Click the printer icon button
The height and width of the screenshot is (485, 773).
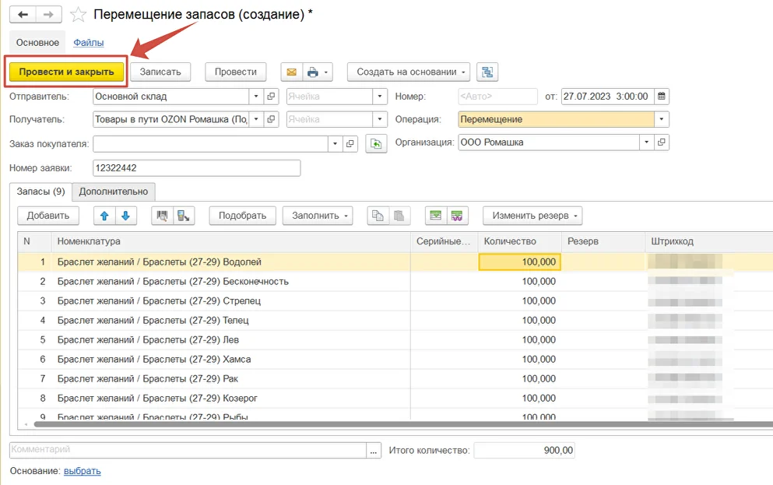[313, 72]
